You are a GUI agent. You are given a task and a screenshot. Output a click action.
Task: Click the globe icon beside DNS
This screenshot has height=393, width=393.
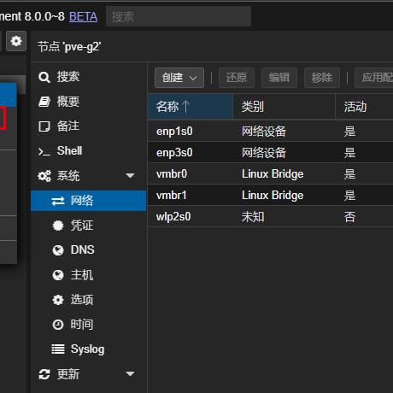[58, 250]
